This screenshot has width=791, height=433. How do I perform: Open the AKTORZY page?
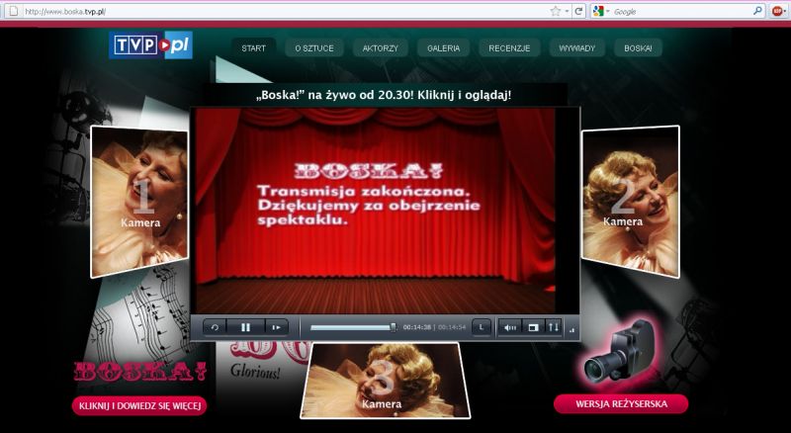click(381, 48)
